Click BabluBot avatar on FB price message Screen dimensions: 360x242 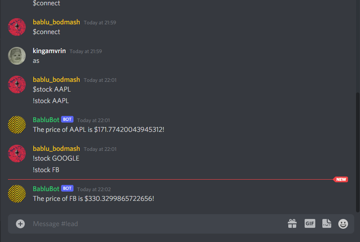[17, 194]
